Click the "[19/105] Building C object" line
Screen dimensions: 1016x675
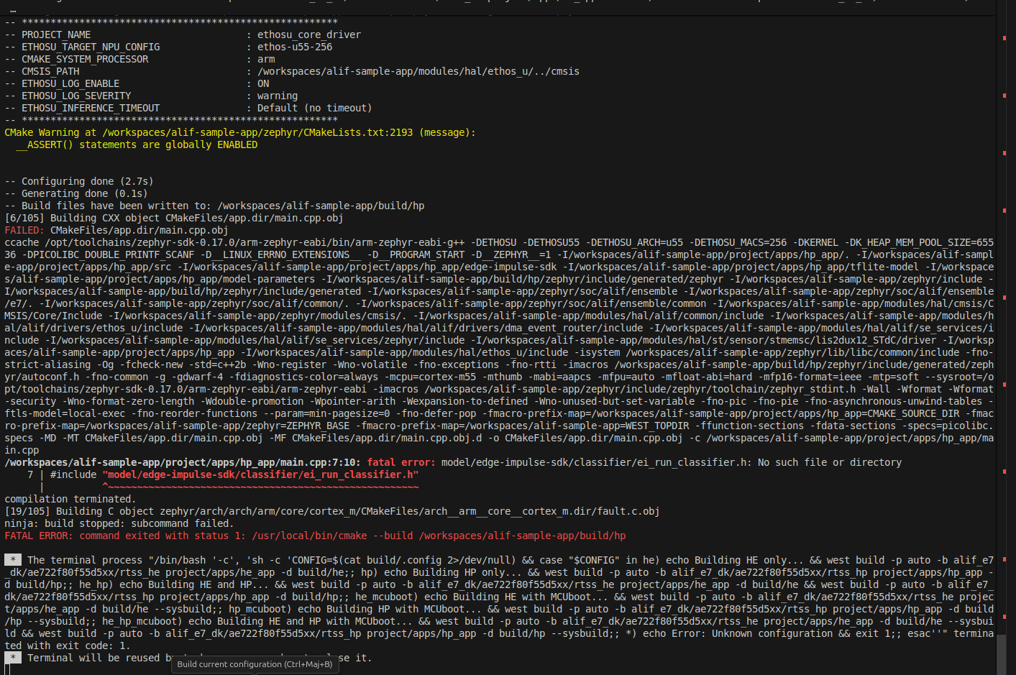[331, 511]
